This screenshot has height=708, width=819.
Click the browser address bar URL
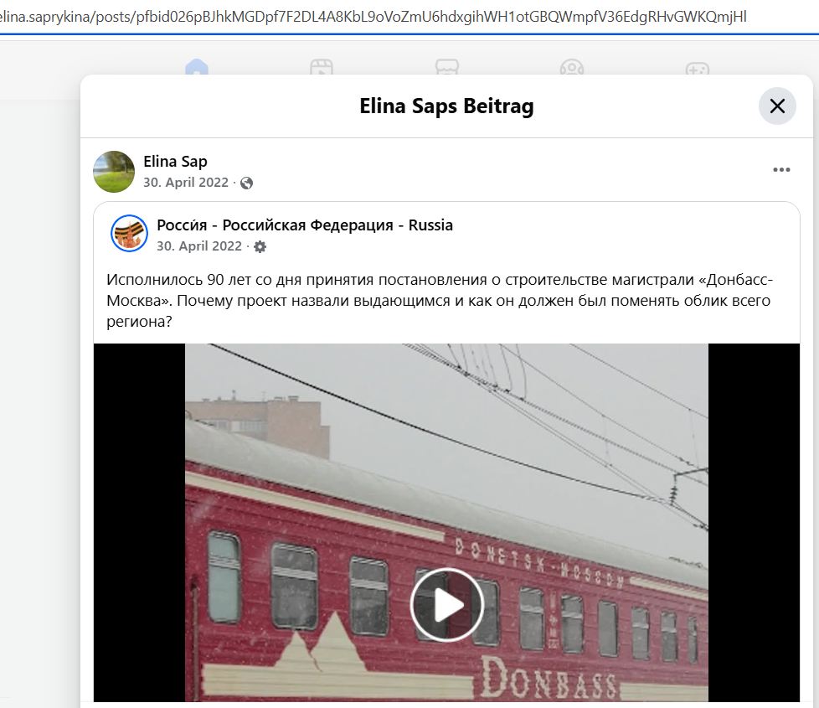pyautogui.click(x=373, y=17)
